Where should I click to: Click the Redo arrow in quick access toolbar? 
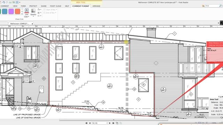pyautogui.click(x=7, y=2)
